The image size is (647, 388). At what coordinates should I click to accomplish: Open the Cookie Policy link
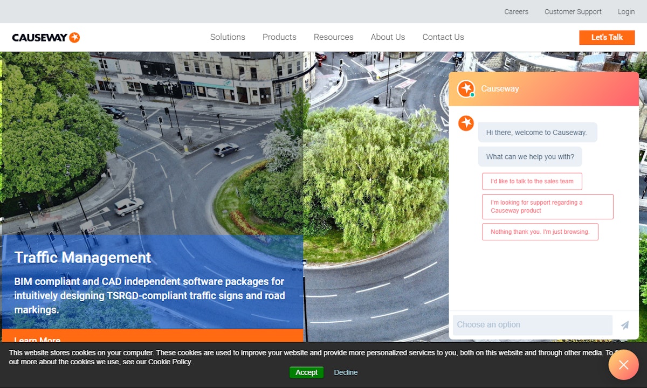coord(170,362)
